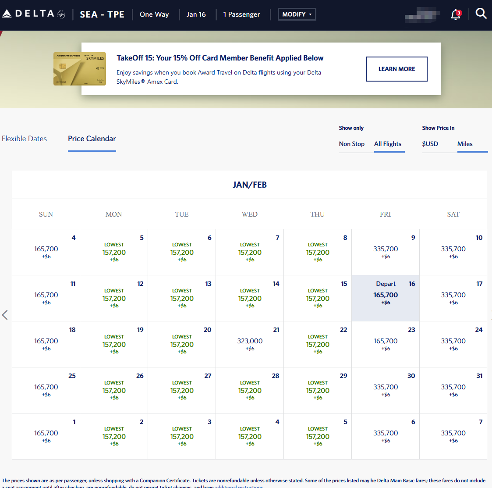Show prices in $USD
Image resolution: width=492 pixels, height=488 pixels.
430,144
